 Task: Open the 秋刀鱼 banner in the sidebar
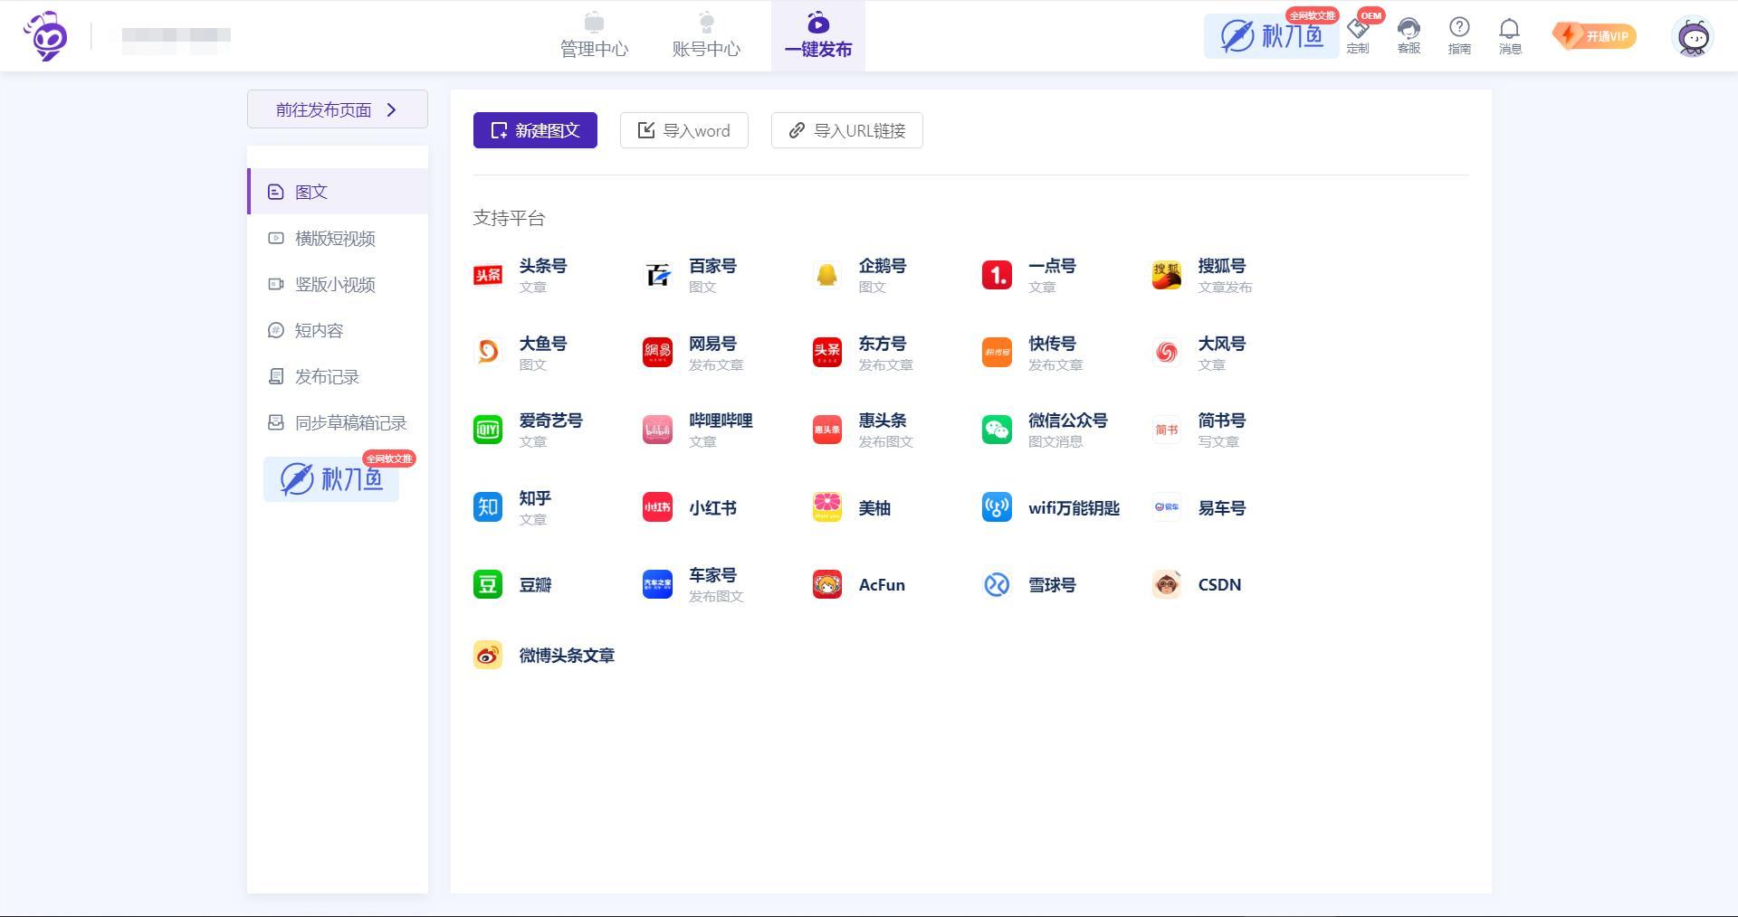coord(331,478)
